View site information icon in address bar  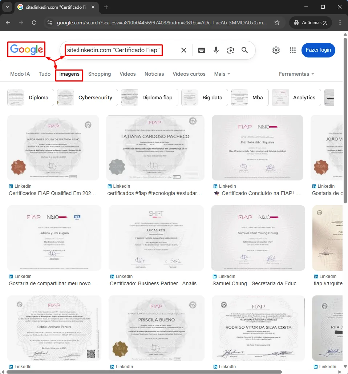pyautogui.click(x=50, y=23)
